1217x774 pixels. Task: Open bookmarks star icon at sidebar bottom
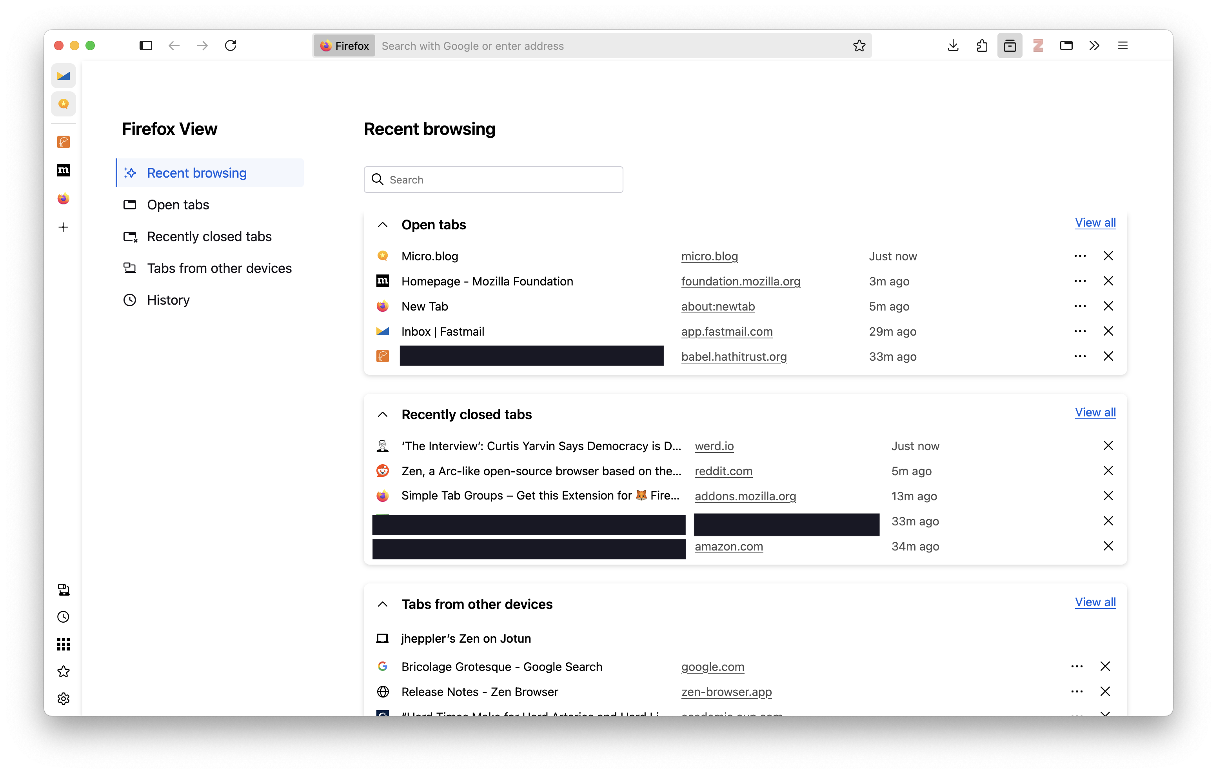pos(63,671)
